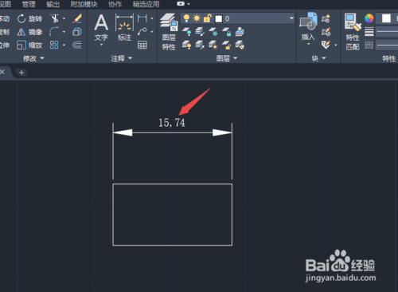
Task: Insert a Table via the table icon
Action: 142,45
